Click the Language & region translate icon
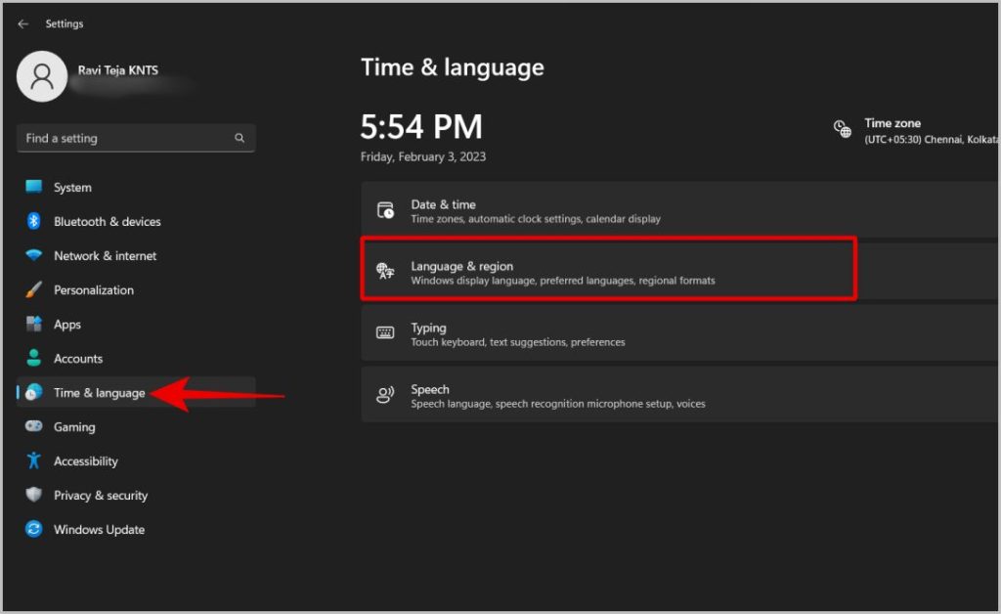1001x614 pixels. click(385, 271)
